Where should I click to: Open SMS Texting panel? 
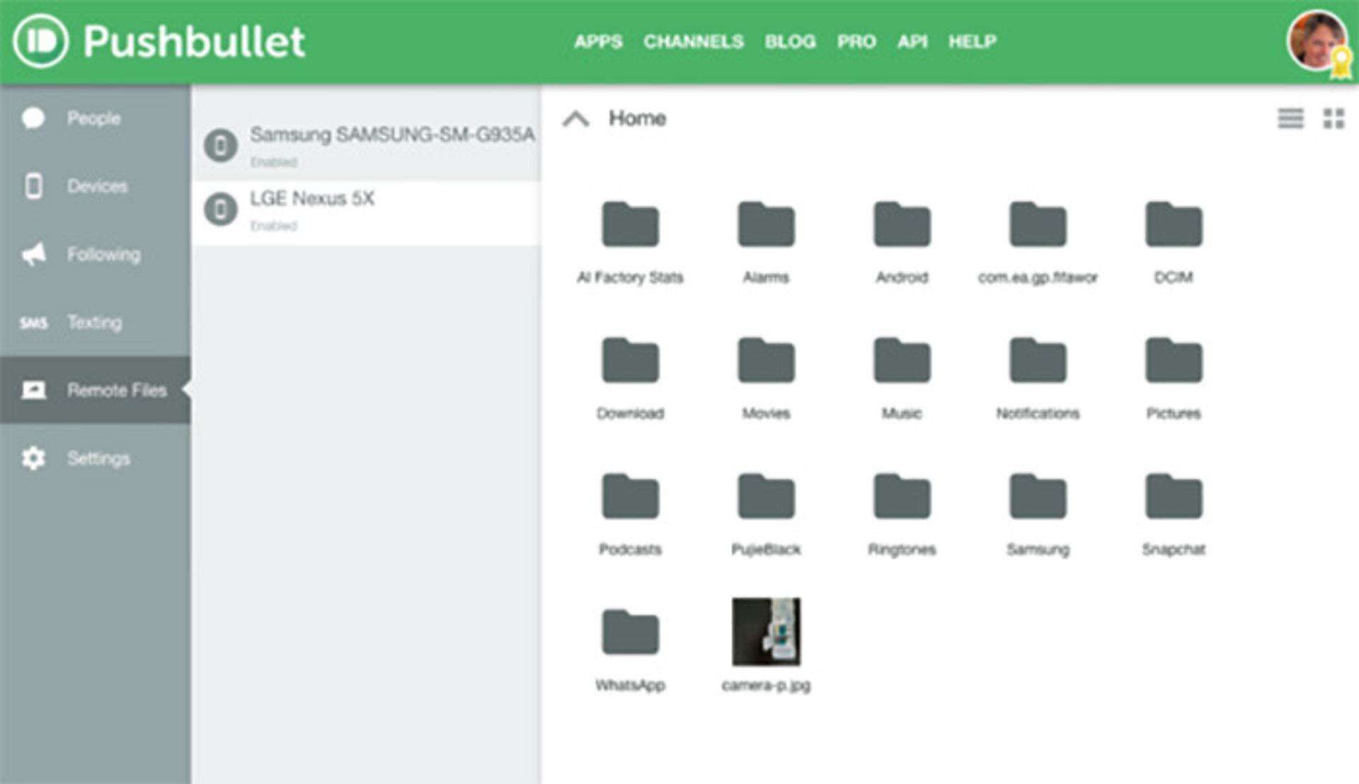click(93, 322)
